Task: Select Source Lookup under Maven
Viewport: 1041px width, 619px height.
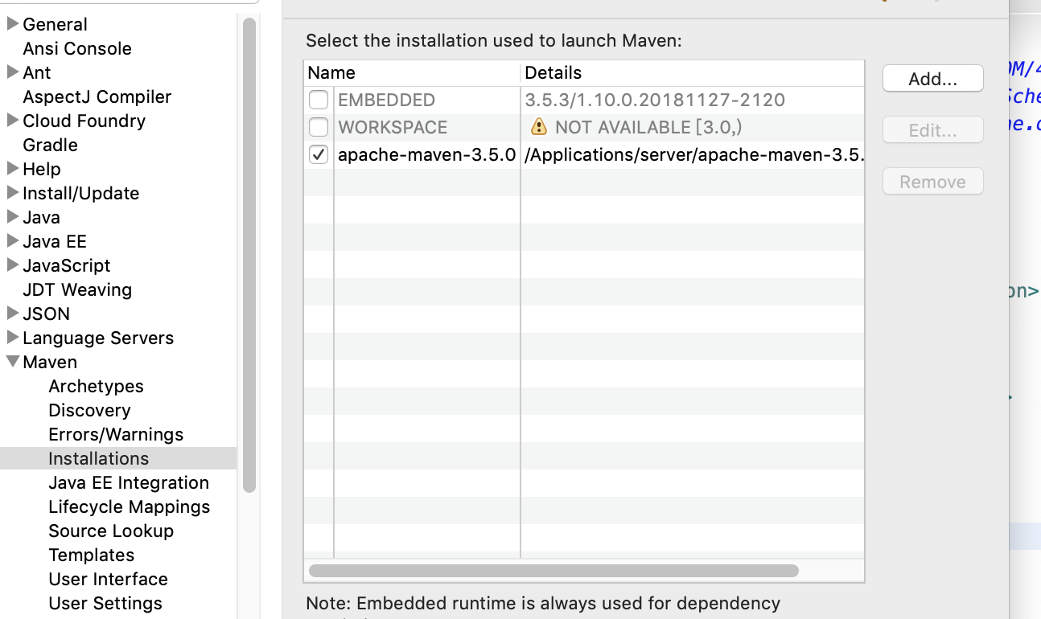Action: pos(111,531)
